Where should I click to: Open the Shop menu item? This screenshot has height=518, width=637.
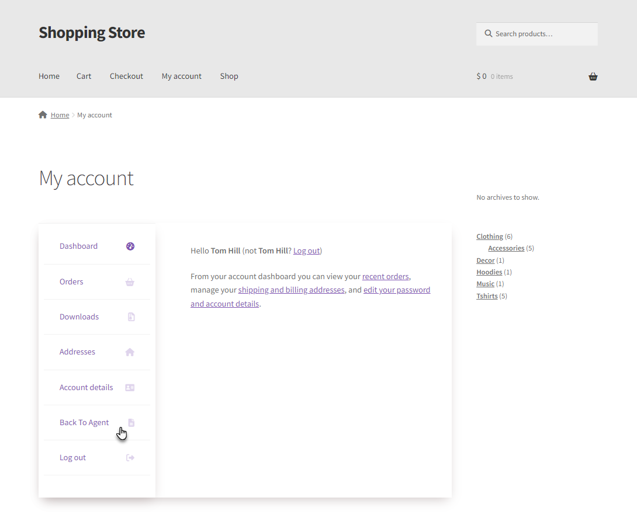(229, 77)
